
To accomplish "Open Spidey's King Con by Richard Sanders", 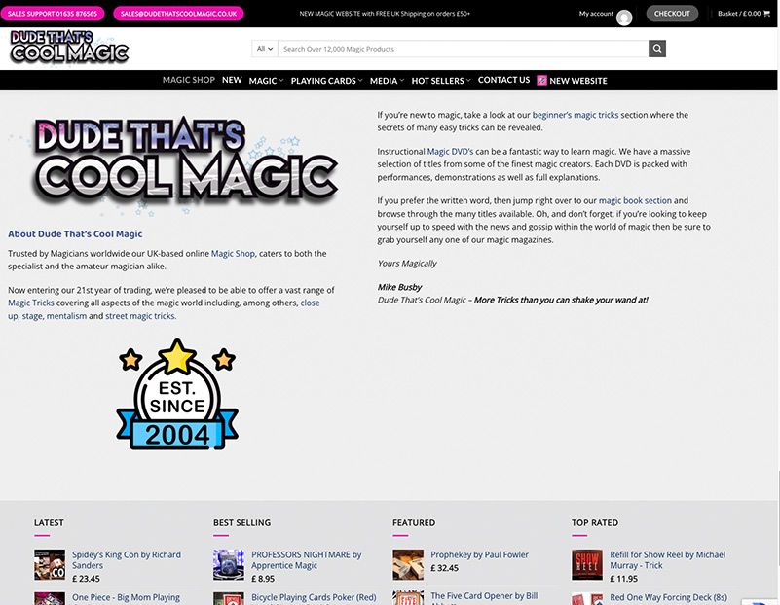I will coord(127,560).
